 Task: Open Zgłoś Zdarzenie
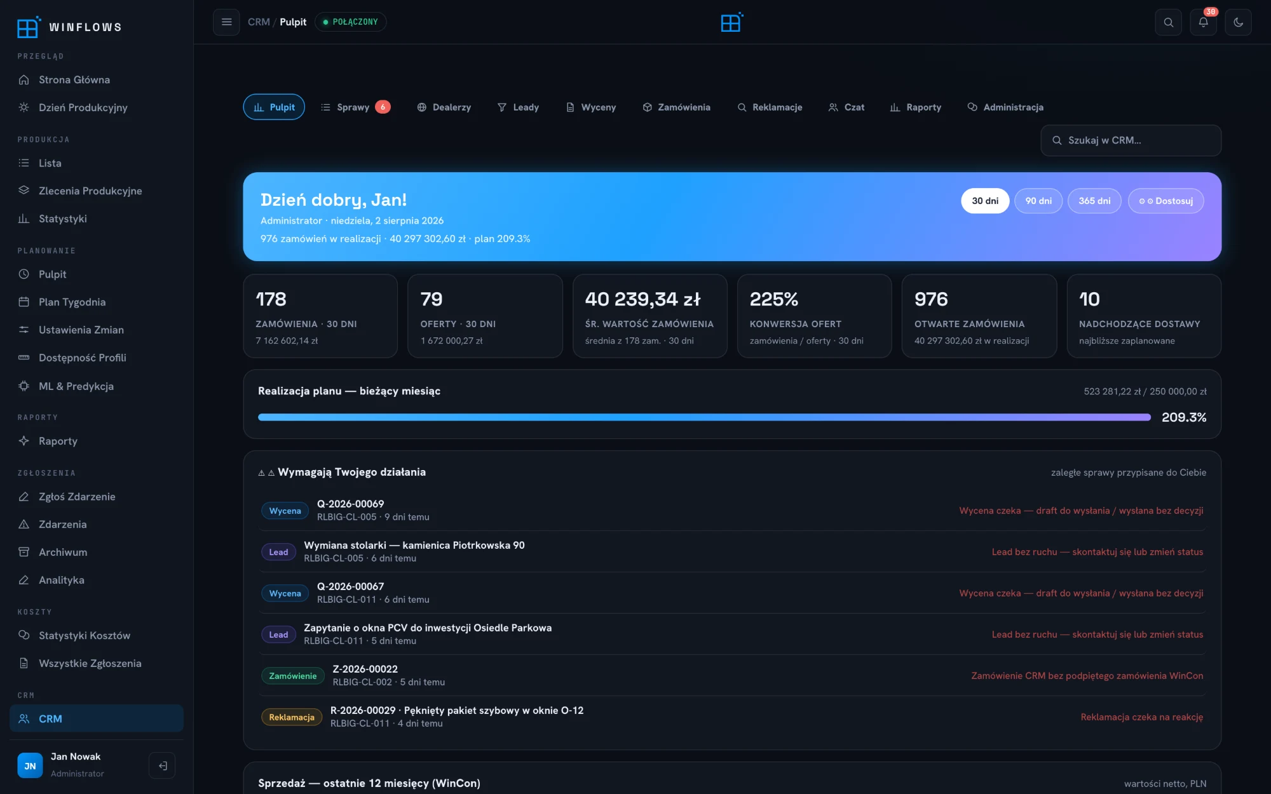[x=97, y=497]
